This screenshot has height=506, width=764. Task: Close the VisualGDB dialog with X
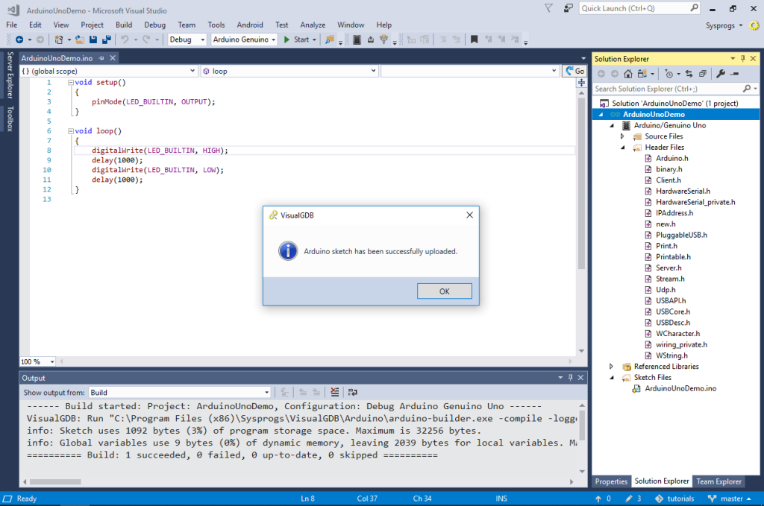click(469, 215)
